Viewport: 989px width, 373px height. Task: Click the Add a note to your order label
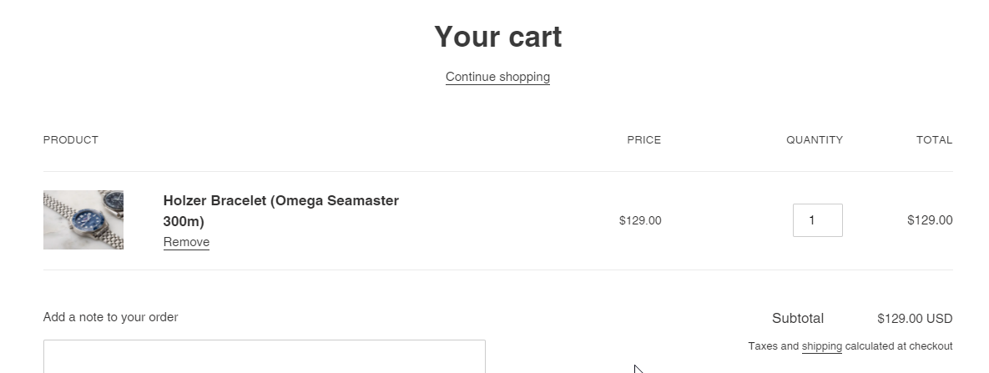tap(110, 317)
